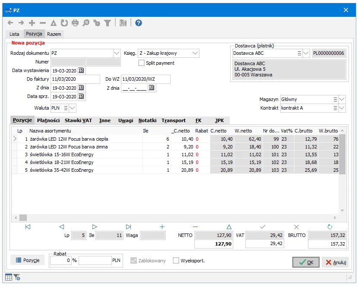Click the refresh toolbar icon
Image resolution: width=358 pixels, height=287 pixels.
(x=64, y=23)
